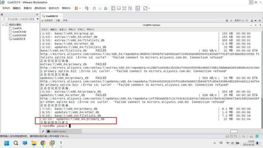Click the sound card status icon
Screen dimensions: 263x148
point(243,136)
